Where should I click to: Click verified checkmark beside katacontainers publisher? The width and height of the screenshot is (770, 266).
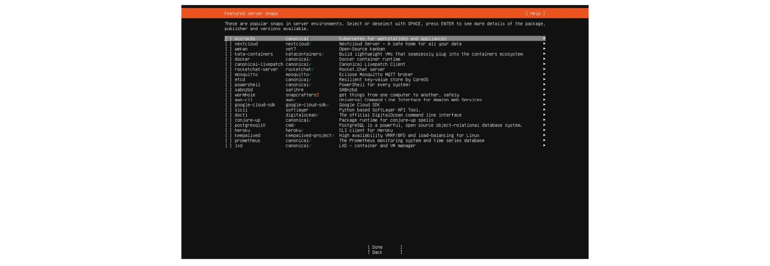click(x=323, y=54)
